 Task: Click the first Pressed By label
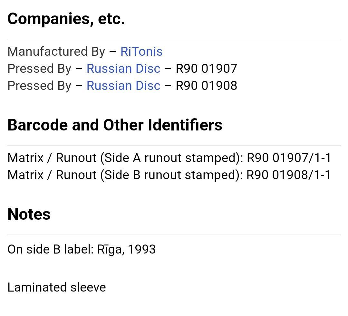click(x=39, y=69)
